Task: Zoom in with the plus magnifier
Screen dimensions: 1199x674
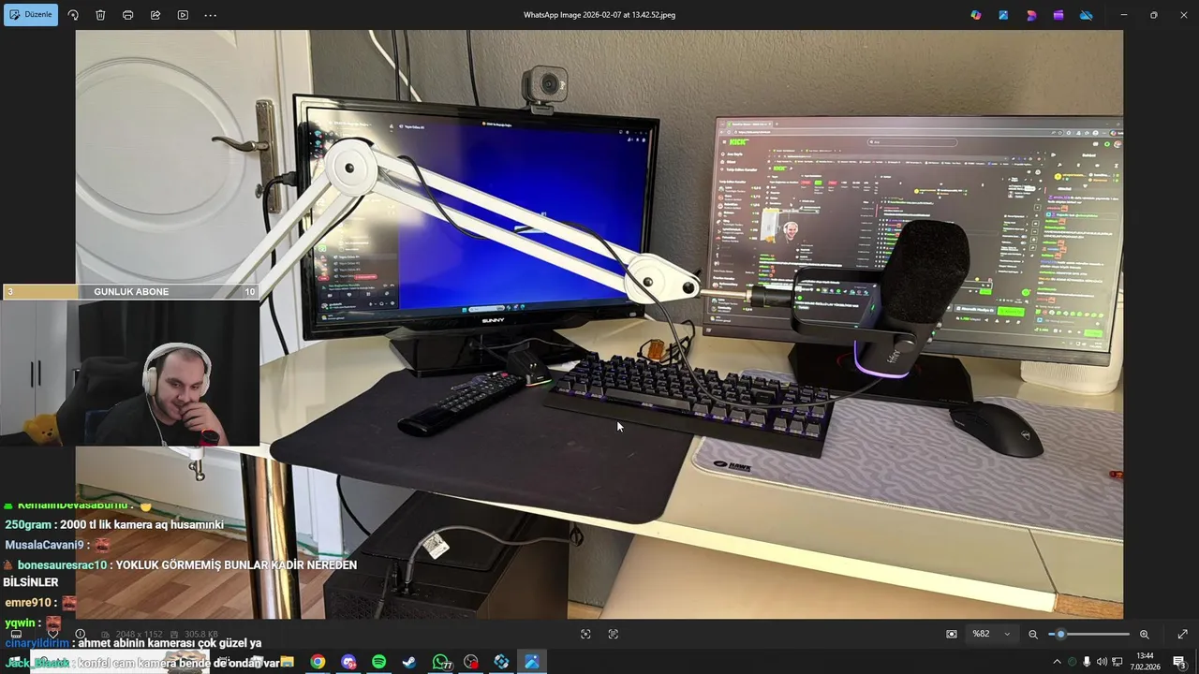Action: 1144,634
